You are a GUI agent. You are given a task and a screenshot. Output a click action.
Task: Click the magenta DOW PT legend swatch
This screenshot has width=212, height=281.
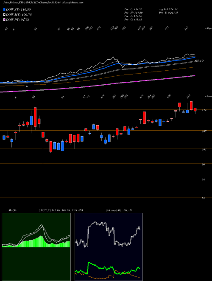pos(4,20)
